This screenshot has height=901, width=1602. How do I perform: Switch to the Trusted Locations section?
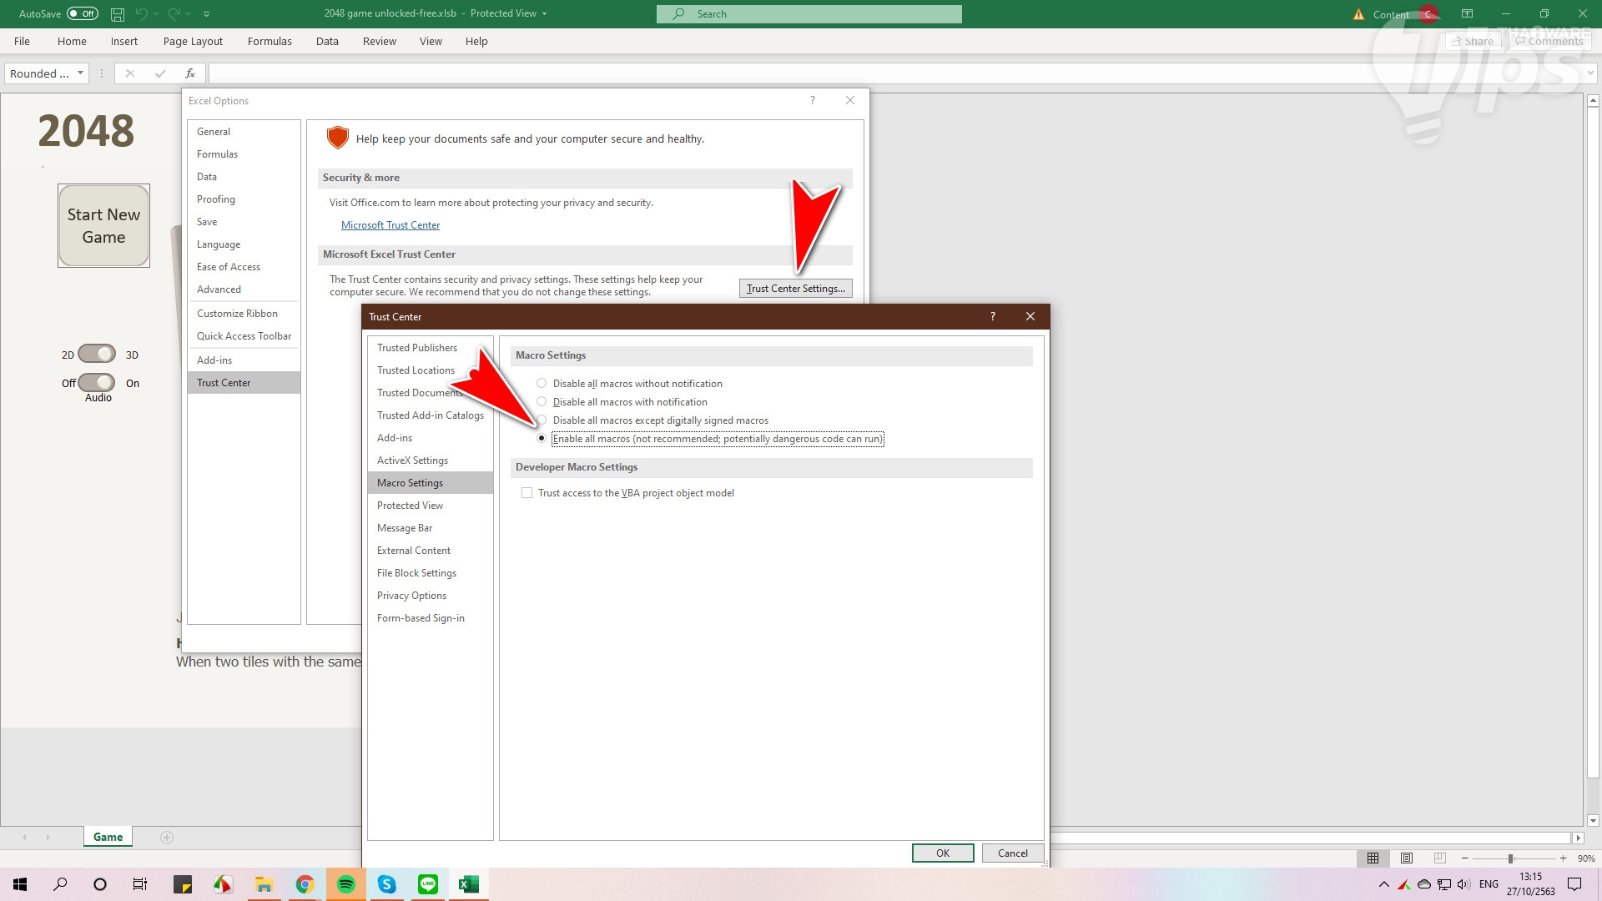[416, 370]
